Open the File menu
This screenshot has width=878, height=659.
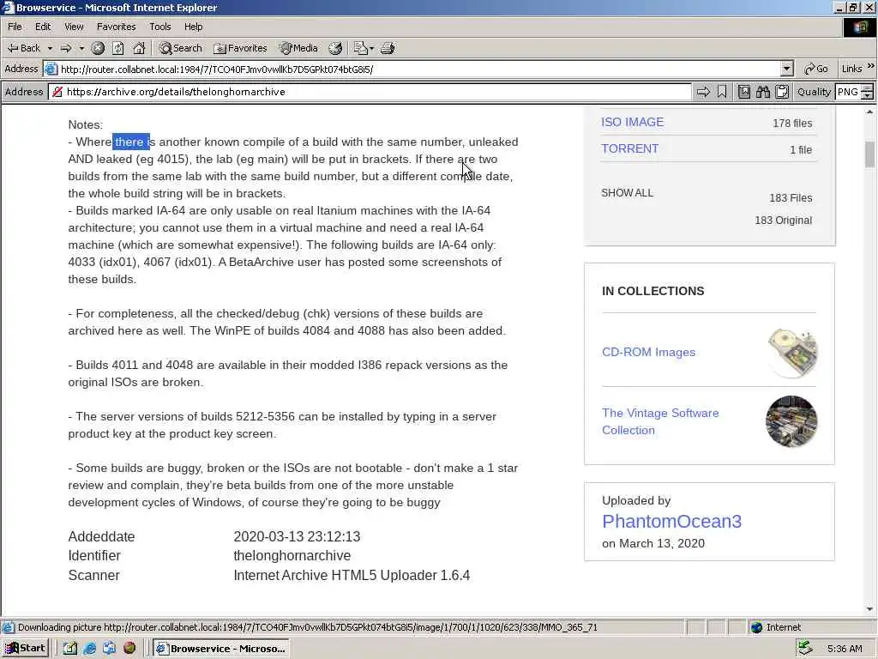coord(15,27)
